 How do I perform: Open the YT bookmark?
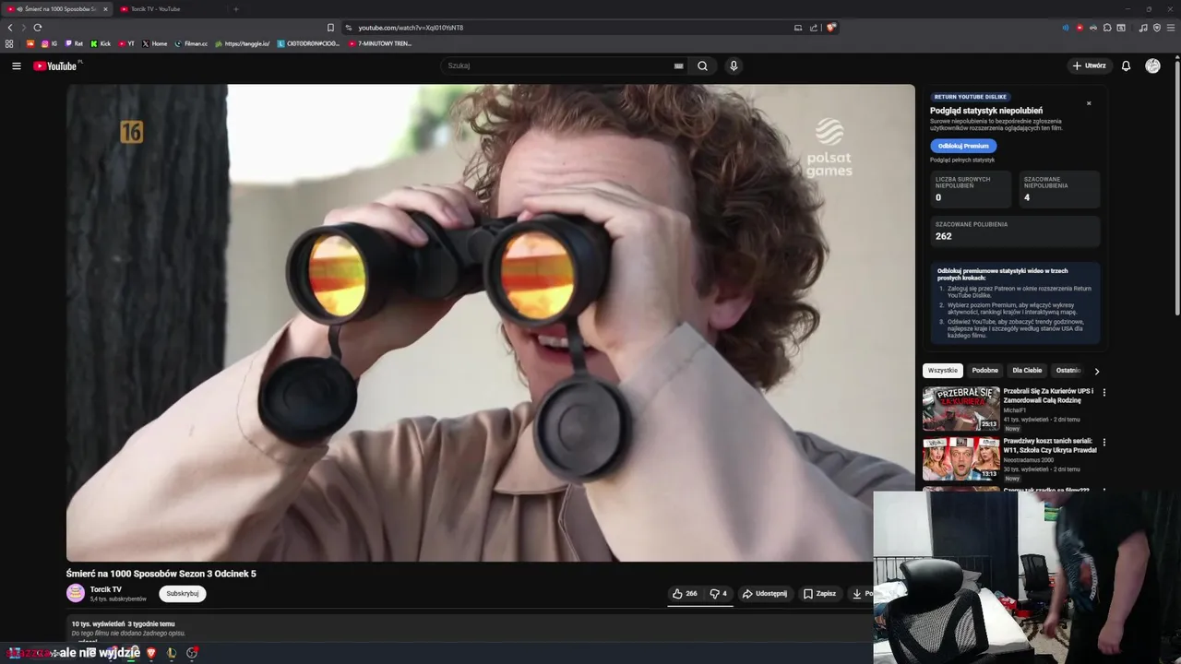[126, 43]
